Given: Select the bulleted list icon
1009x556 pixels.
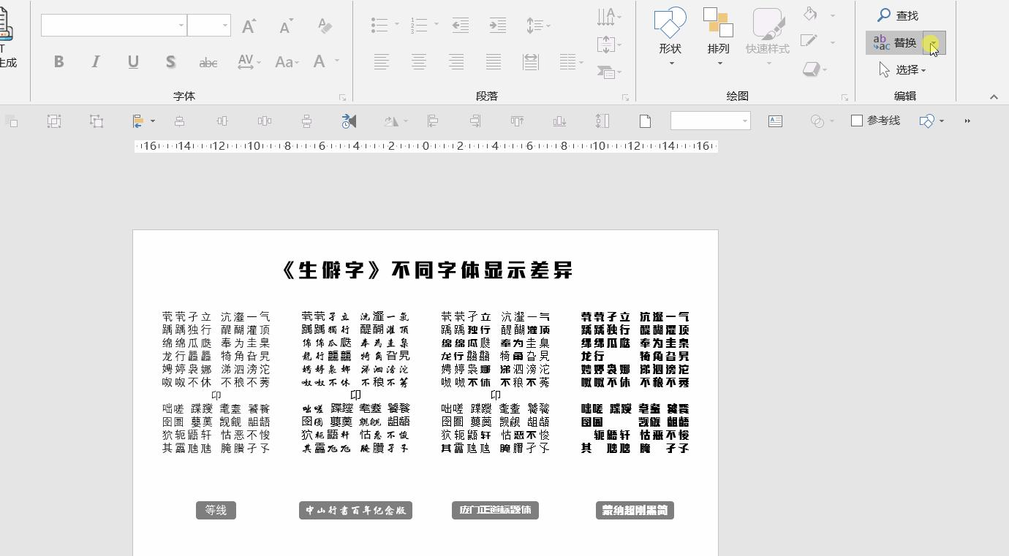Looking at the screenshot, I should (x=377, y=26).
